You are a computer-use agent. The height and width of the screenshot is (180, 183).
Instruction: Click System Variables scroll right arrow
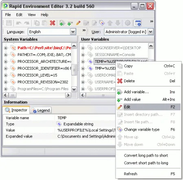[68, 95]
